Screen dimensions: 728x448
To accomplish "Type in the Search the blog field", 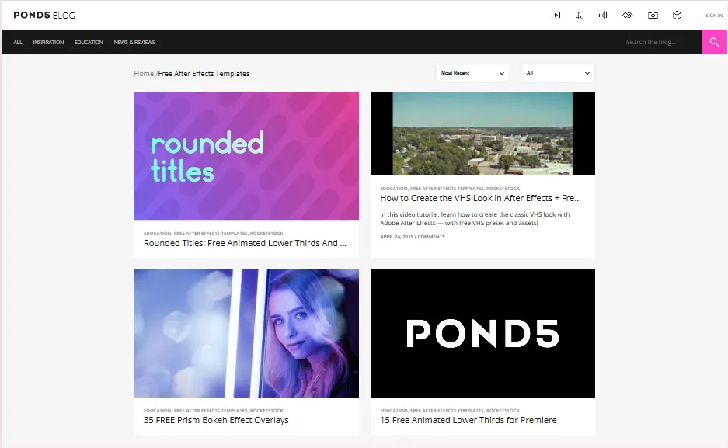I will point(660,42).
